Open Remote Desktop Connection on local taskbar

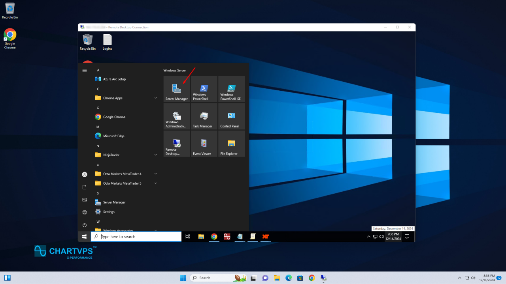pos(323,278)
